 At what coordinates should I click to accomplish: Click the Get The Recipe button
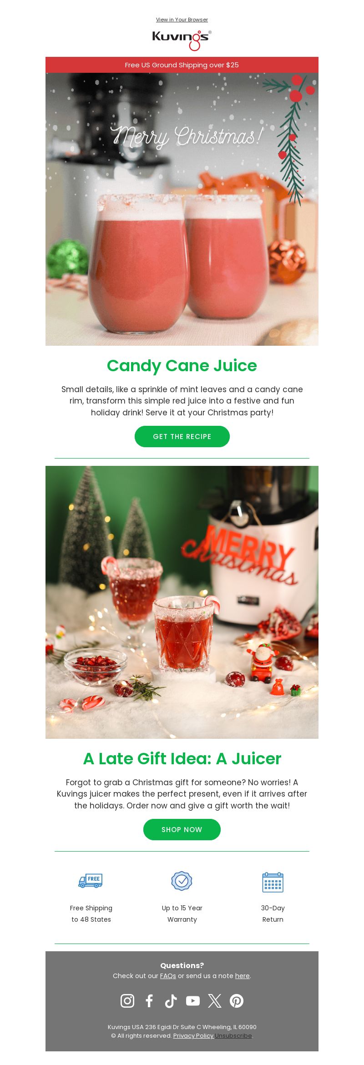[182, 436]
